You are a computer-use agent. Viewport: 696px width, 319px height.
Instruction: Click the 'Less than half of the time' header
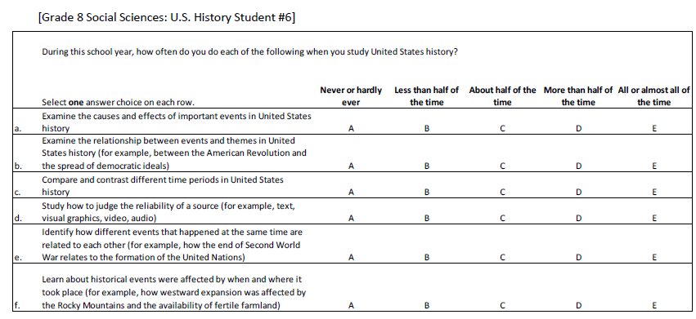[427, 96]
